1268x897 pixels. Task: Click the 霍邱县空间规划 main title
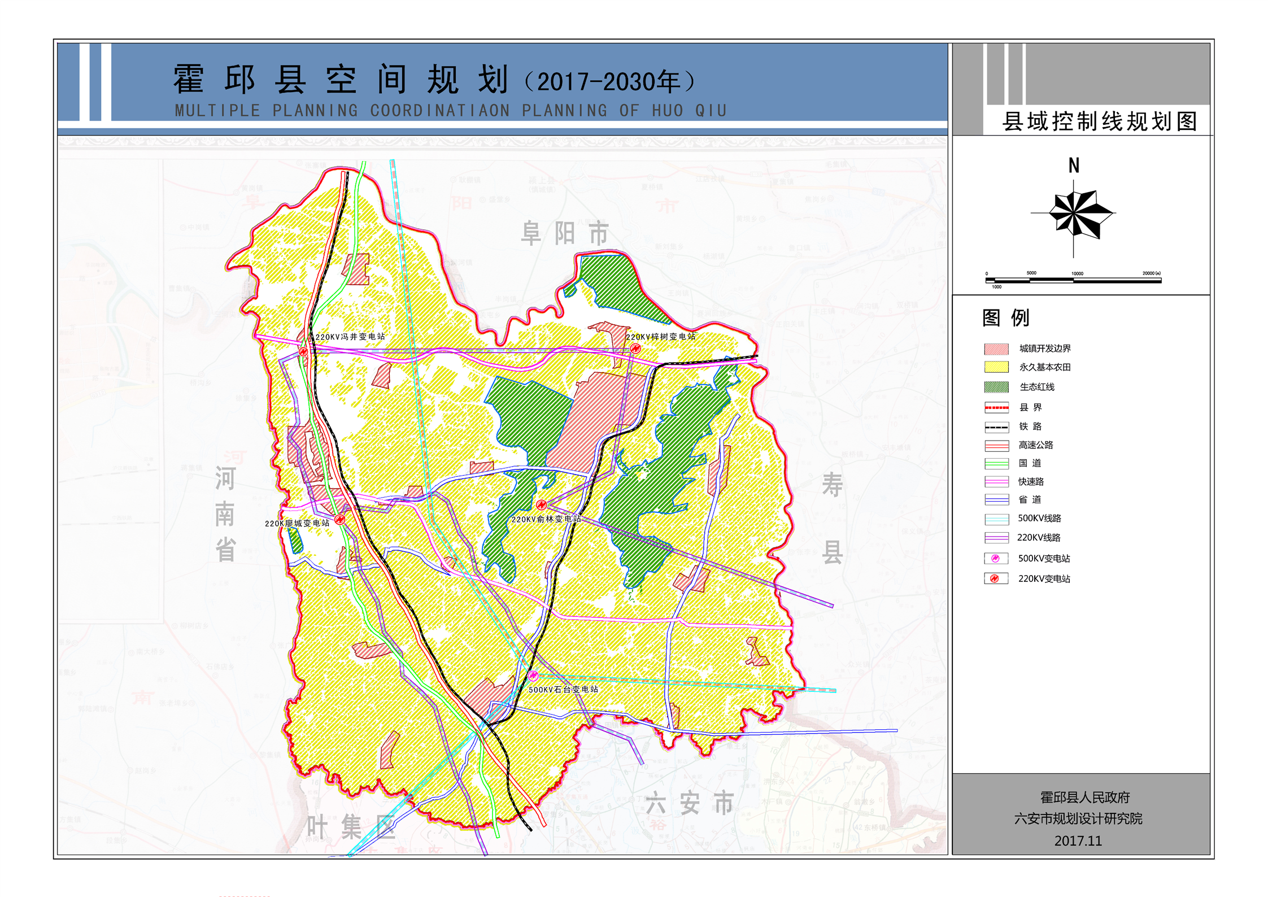(341, 80)
